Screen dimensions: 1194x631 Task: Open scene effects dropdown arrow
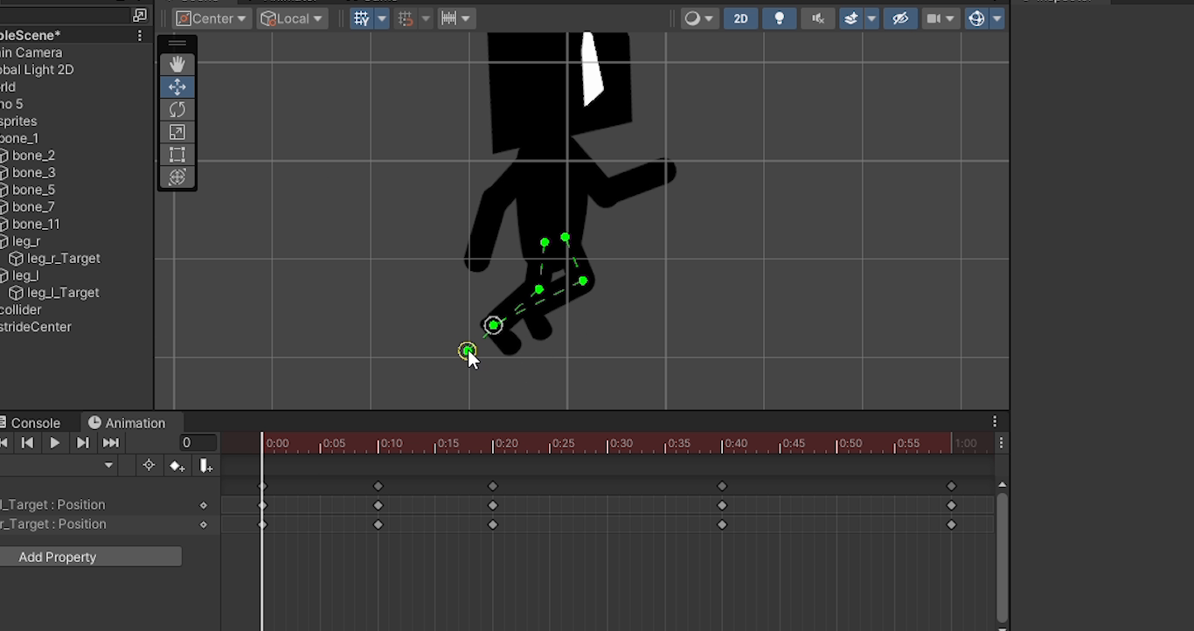pos(871,18)
